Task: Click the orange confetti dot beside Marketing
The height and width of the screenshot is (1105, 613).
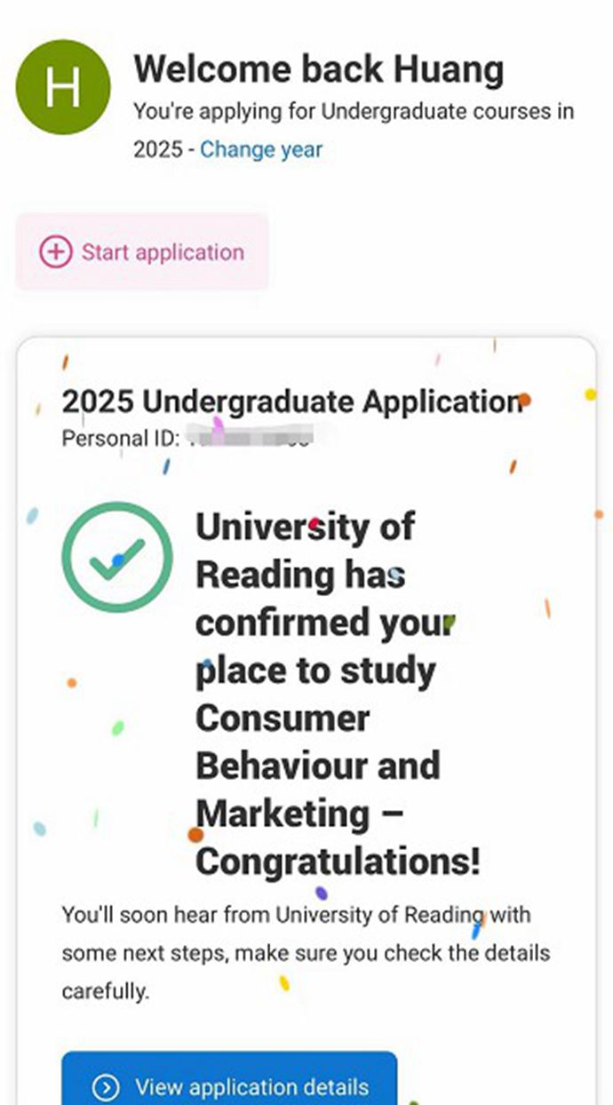Action: [195, 834]
